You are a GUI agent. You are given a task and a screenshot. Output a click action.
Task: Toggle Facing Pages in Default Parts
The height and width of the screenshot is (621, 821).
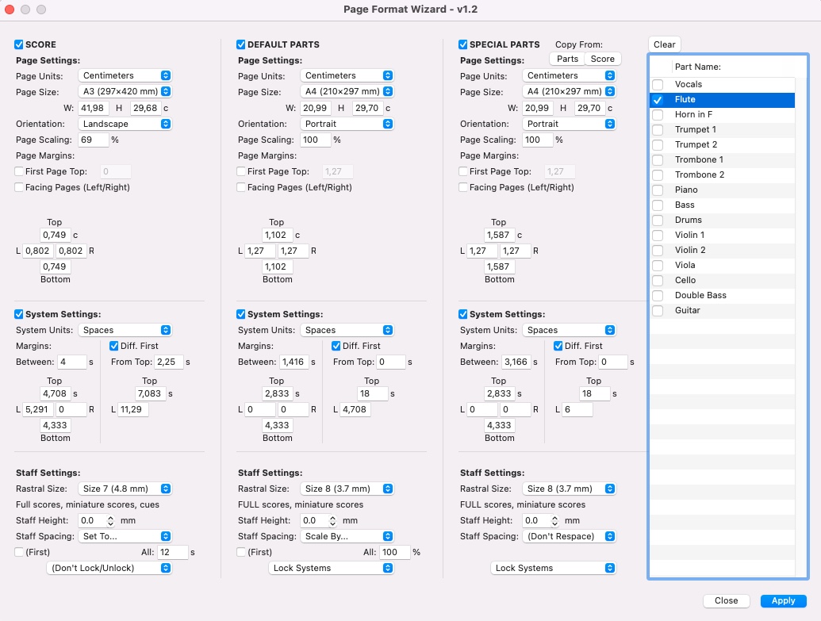(241, 187)
